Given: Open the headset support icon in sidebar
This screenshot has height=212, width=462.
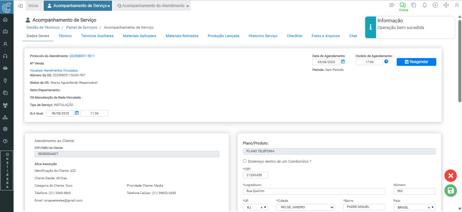Looking at the screenshot, I should pos(5,56).
